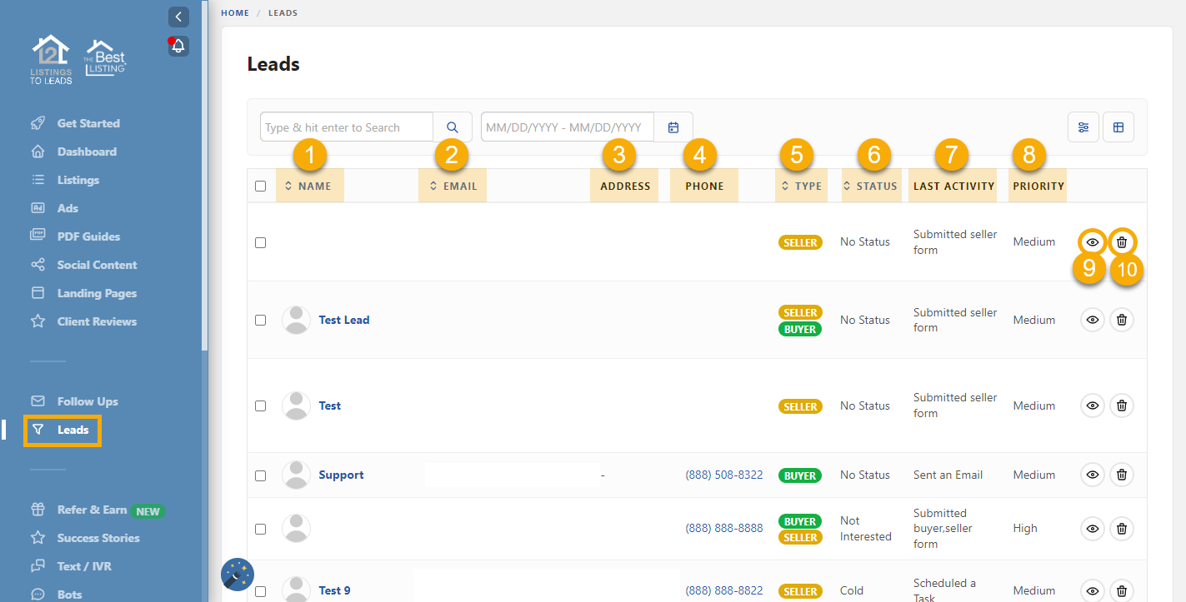Toggle the select-all leads checkbox
The height and width of the screenshot is (602, 1186).
coord(261,187)
